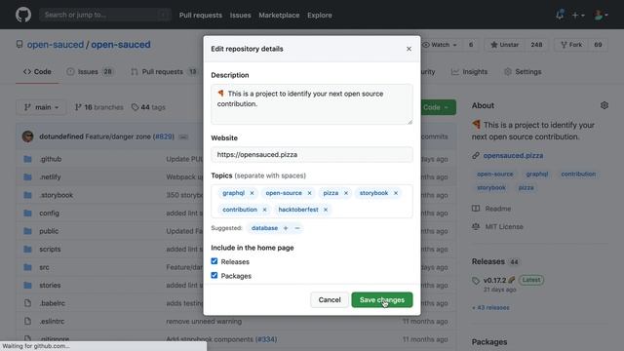Close the Edit repository details dialog
This screenshot has width=624, height=351.
point(409,49)
